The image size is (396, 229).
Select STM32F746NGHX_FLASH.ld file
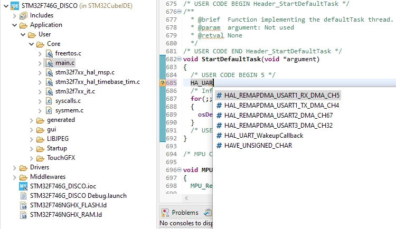68,205
